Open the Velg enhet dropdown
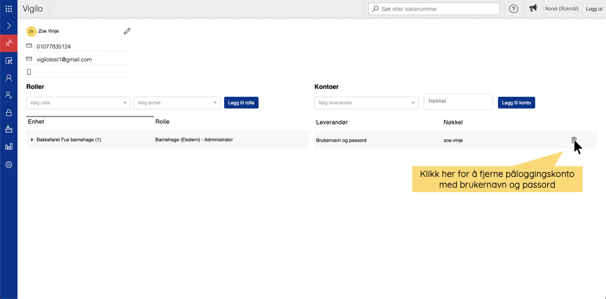This screenshot has height=299, width=606. 177,102
